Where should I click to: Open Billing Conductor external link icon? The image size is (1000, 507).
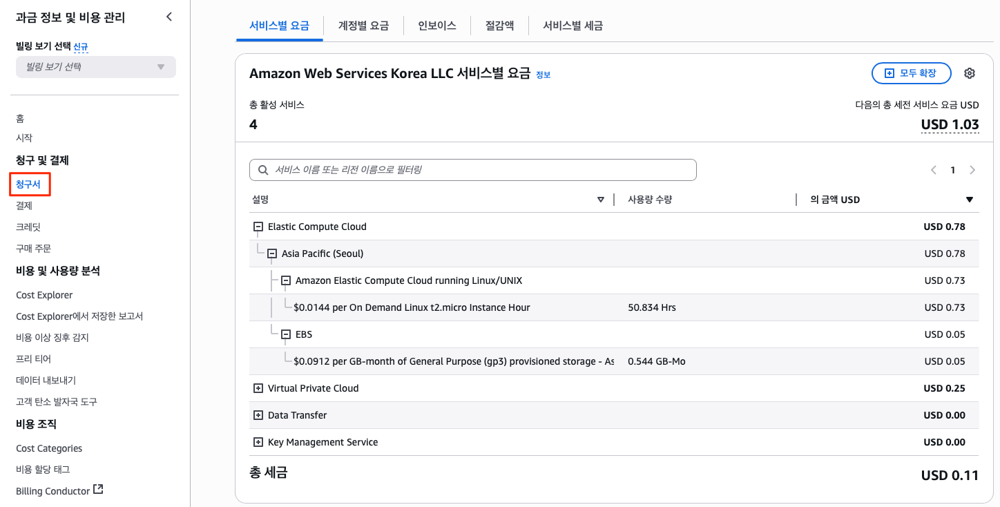click(98, 490)
